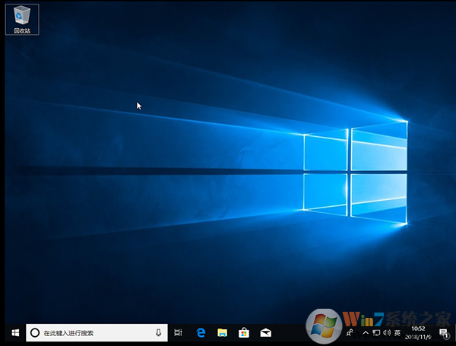
Task: Open the volume speaker control
Action: point(387,333)
